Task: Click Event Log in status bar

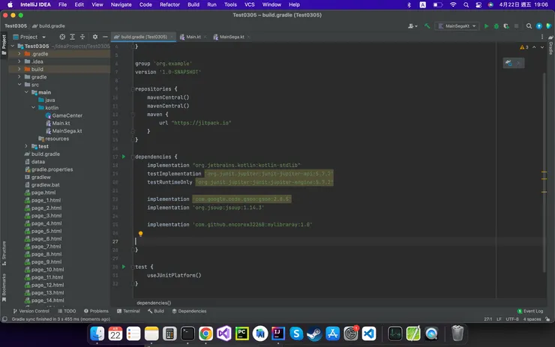Action: pos(532,311)
